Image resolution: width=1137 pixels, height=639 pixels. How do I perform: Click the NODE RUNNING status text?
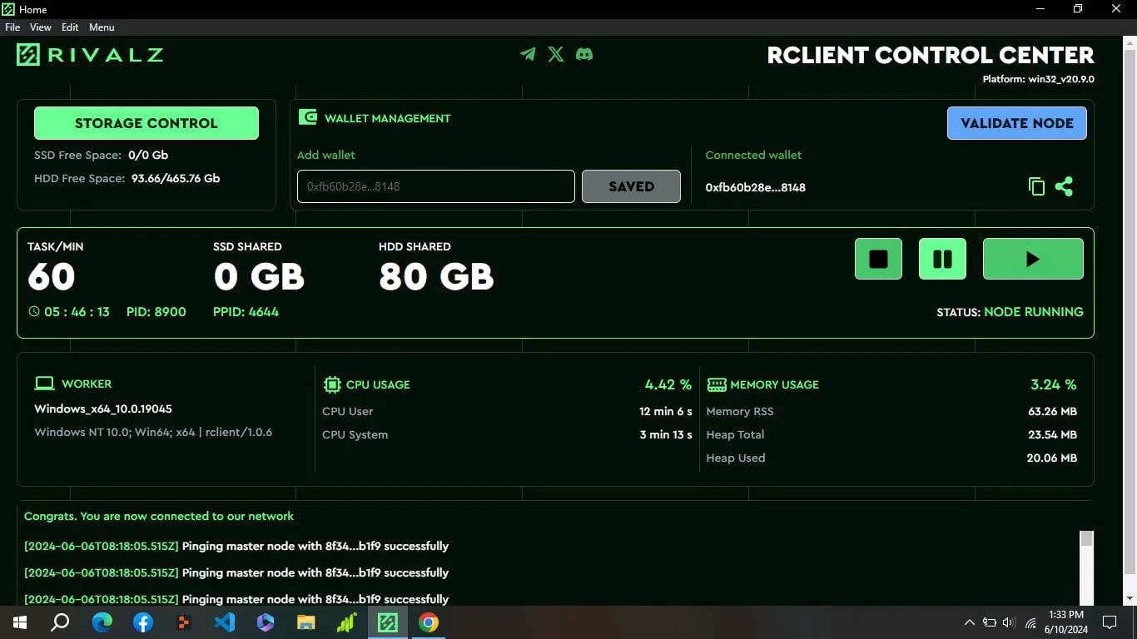1034,312
